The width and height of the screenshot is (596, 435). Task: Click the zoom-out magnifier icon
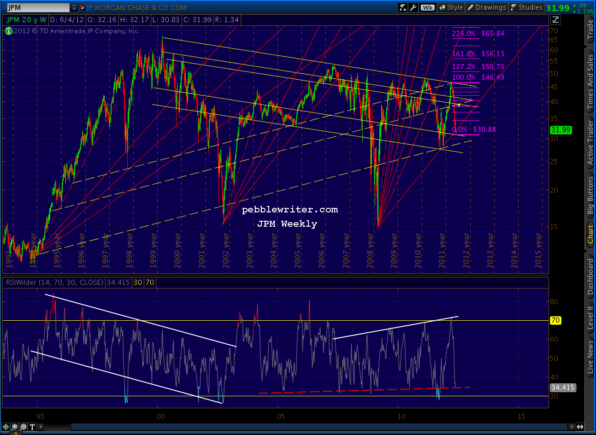(23, 426)
